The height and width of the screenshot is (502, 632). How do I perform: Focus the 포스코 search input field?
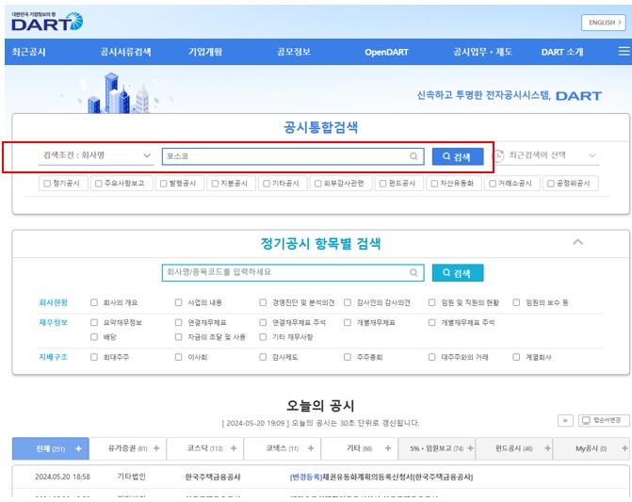(293, 156)
